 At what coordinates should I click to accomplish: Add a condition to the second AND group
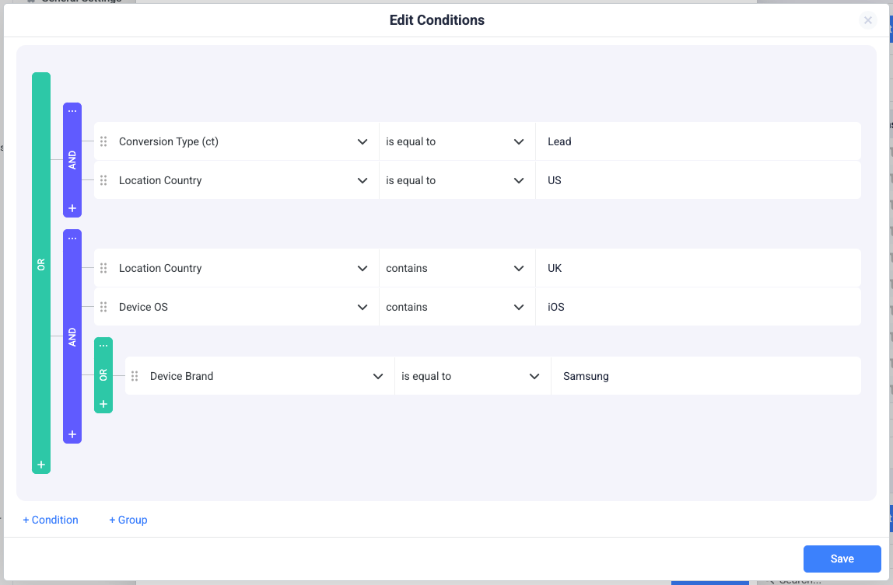[x=72, y=434]
